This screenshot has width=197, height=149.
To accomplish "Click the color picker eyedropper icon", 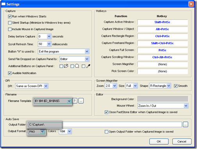I will point(88,66).
